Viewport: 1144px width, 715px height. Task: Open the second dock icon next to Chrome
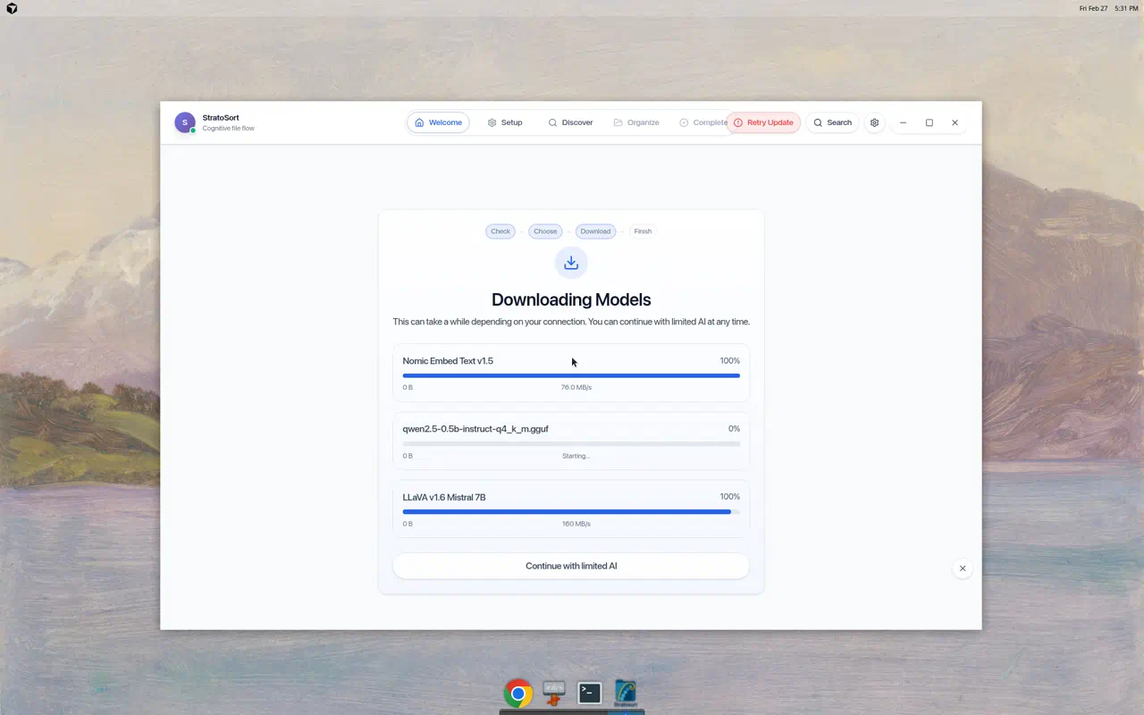554,693
